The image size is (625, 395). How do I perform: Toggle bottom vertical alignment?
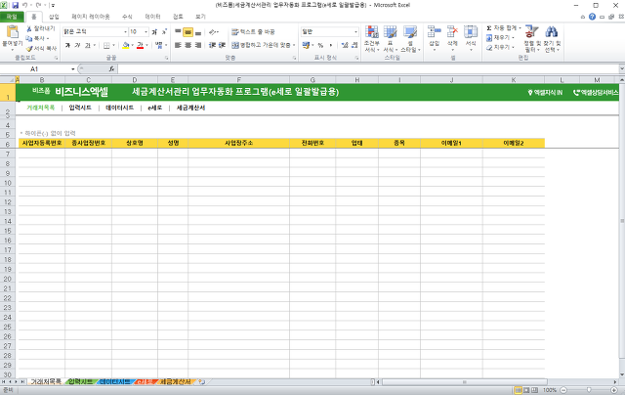198,32
